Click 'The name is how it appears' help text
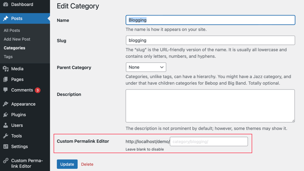The image size is (304, 171). point(166,29)
